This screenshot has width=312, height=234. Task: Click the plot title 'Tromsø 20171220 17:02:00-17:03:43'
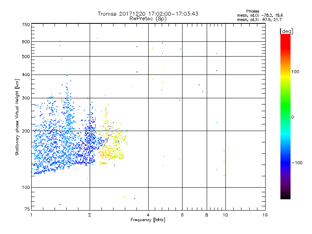[148, 14]
